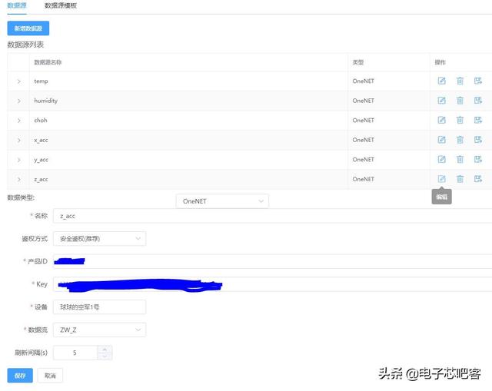Open the 鉴权方式 authentication dropdown

(99, 239)
